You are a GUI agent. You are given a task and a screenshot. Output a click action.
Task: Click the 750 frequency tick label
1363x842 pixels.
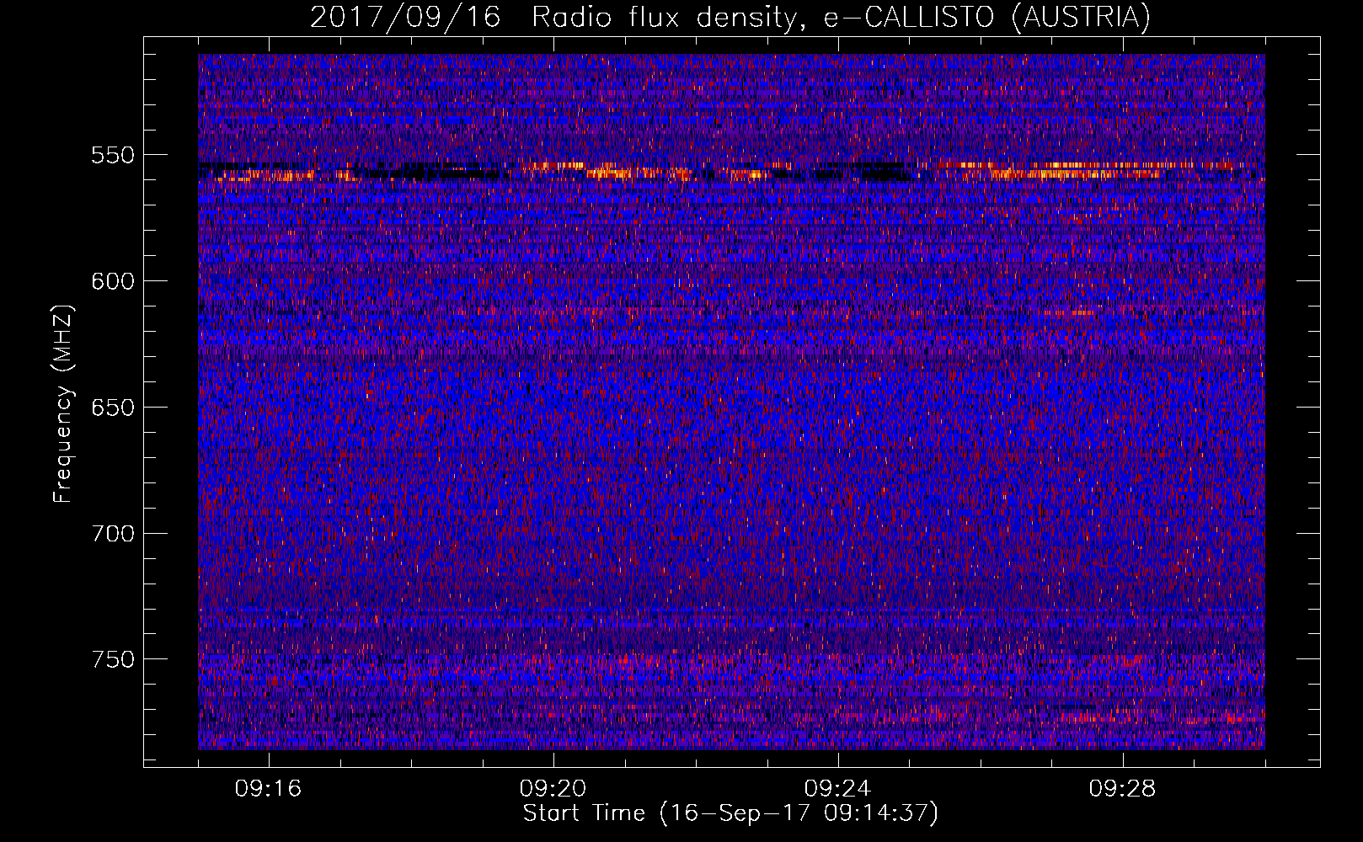(113, 659)
